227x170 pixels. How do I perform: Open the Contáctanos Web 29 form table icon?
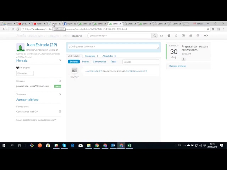point(60,112)
